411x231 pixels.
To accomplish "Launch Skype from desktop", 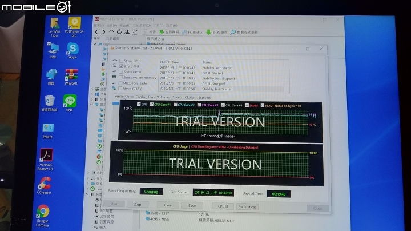I will click(72, 50).
